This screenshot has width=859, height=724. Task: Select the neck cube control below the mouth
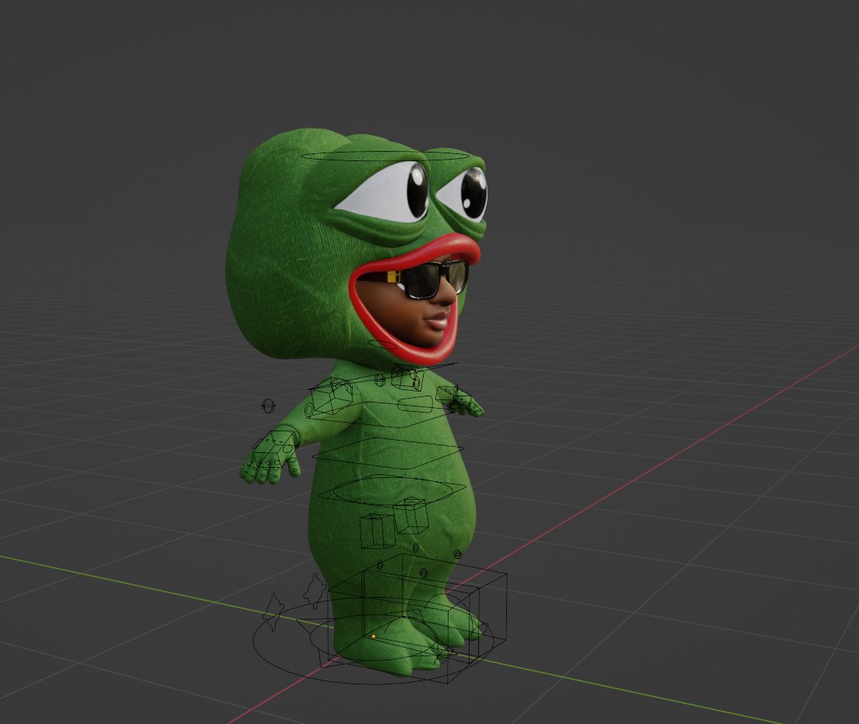[x=407, y=378]
